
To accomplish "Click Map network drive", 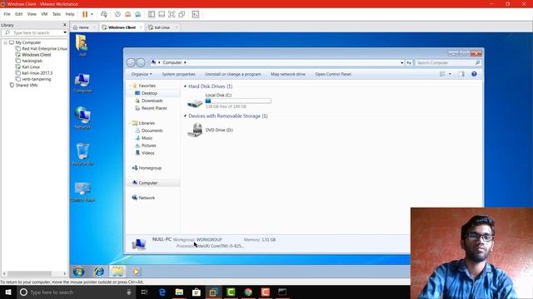I will pyautogui.click(x=288, y=74).
